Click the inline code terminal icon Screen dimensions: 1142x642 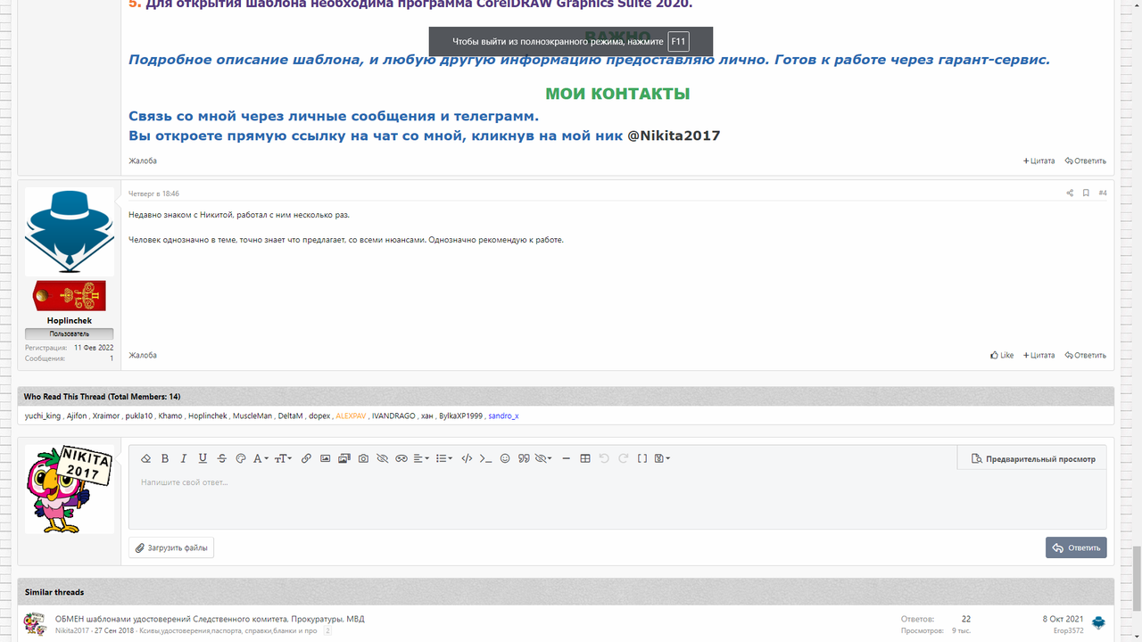(485, 458)
